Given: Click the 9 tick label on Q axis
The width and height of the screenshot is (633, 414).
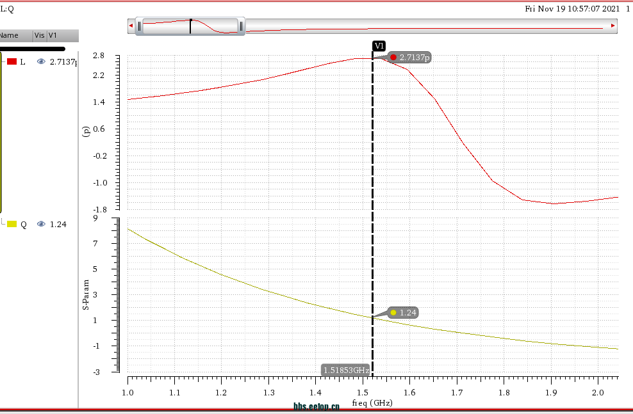Looking at the screenshot, I should click(95, 218).
